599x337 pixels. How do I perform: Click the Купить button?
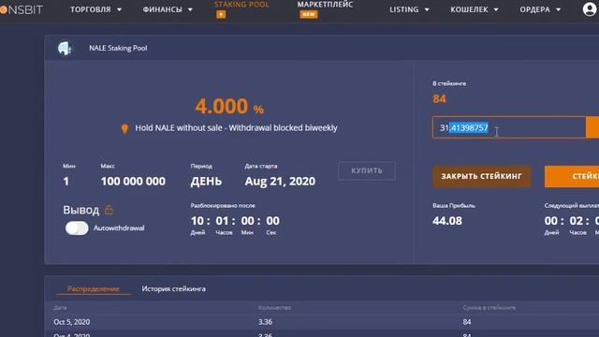point(367,170)
